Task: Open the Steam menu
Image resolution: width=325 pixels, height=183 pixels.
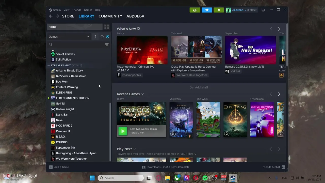Action: coord(57,10)
